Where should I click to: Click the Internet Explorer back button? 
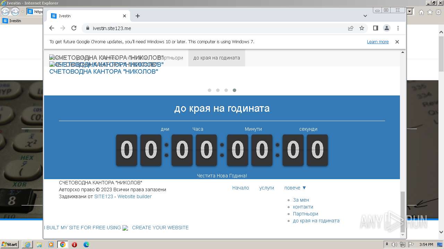5,11
